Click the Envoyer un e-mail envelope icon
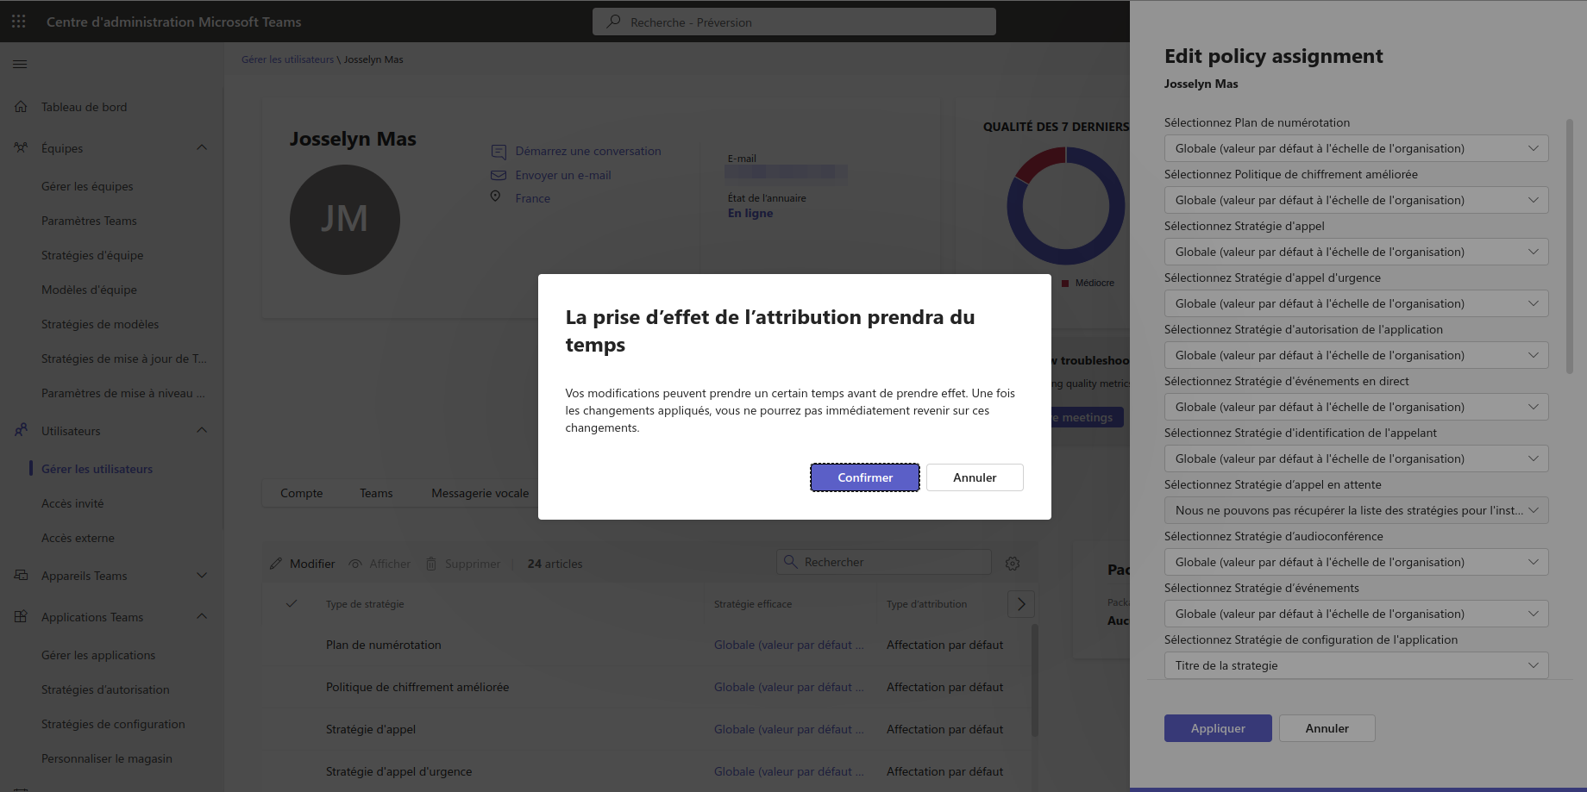 coord(499,175)
